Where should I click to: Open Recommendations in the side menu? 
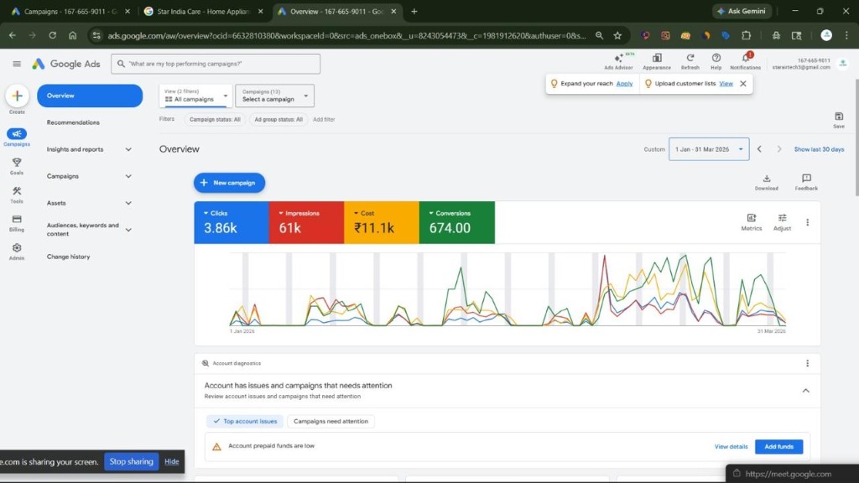click(x=73, y=122)
